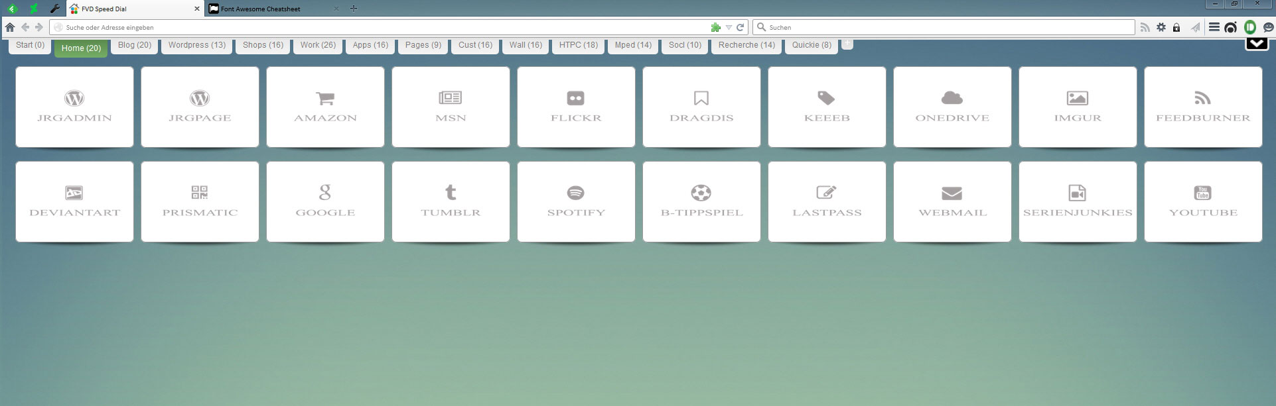Switch to the Quickie (8) group
Viewport: 1276px width, 406px height.
(x=812, y=45)
